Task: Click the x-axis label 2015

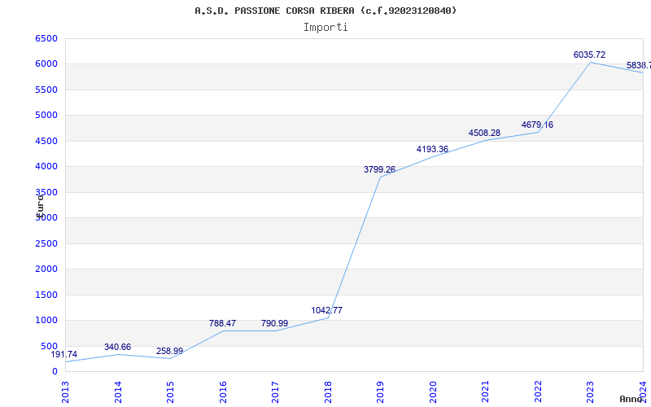Action: coord(171,392)
